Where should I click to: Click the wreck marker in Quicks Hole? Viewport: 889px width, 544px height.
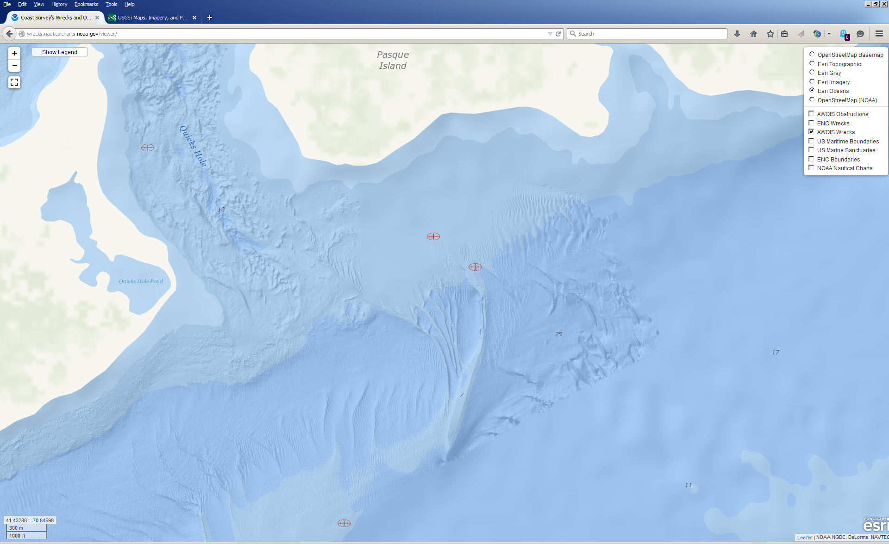[x=148, y=148]
